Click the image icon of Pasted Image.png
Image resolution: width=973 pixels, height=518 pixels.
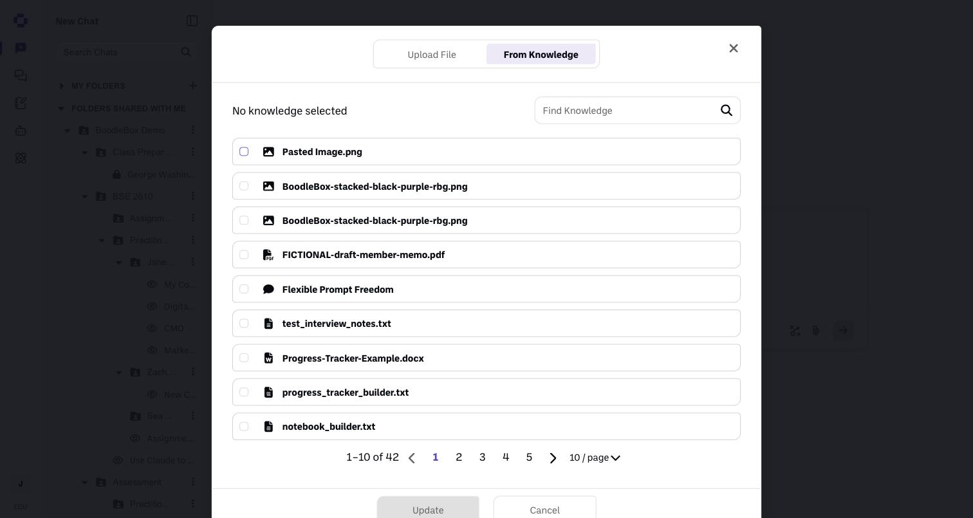coord(268,152)
